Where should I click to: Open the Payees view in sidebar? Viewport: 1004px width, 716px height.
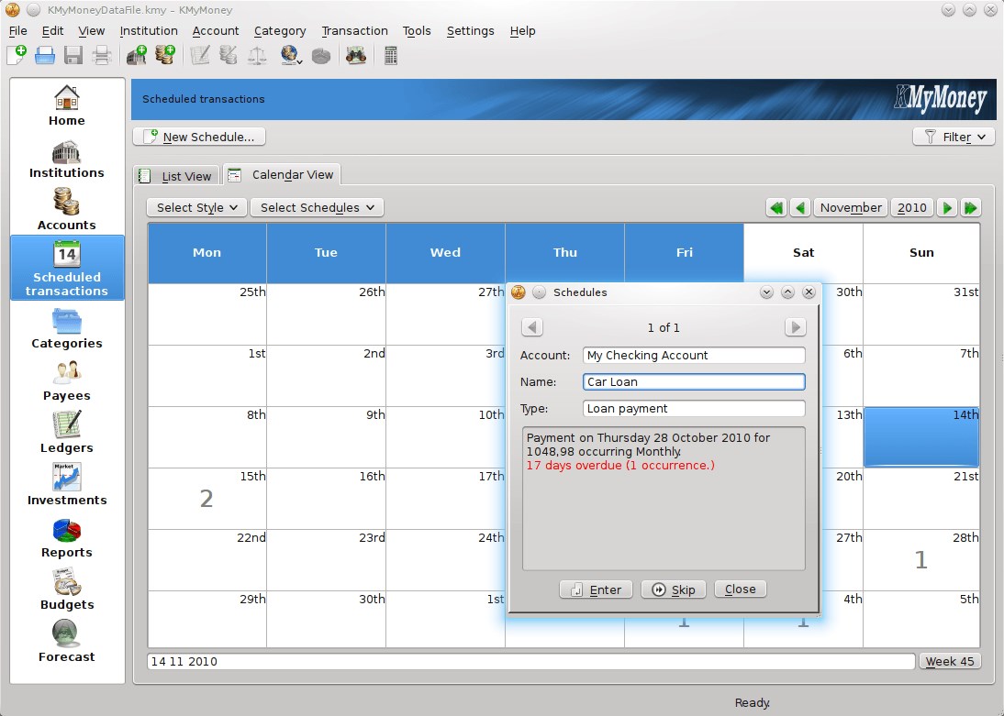point(67,381)
